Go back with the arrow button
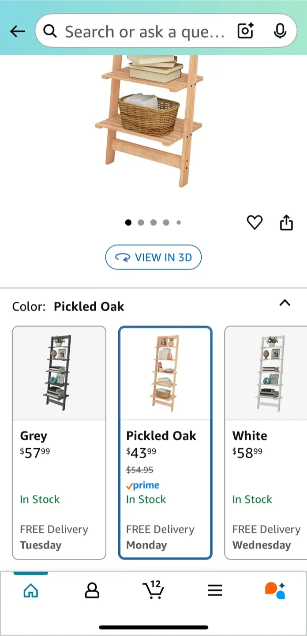Screen dimensions: 307x636 pyautogui.click(x=17, y=31)
